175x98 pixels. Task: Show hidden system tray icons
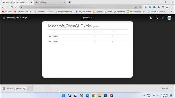[144, 96]
